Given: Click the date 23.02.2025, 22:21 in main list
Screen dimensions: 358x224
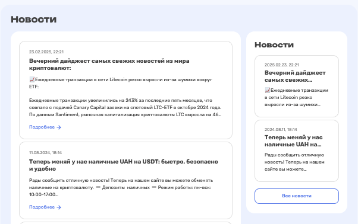Looking at the screenshot, I should coord(46,52).
